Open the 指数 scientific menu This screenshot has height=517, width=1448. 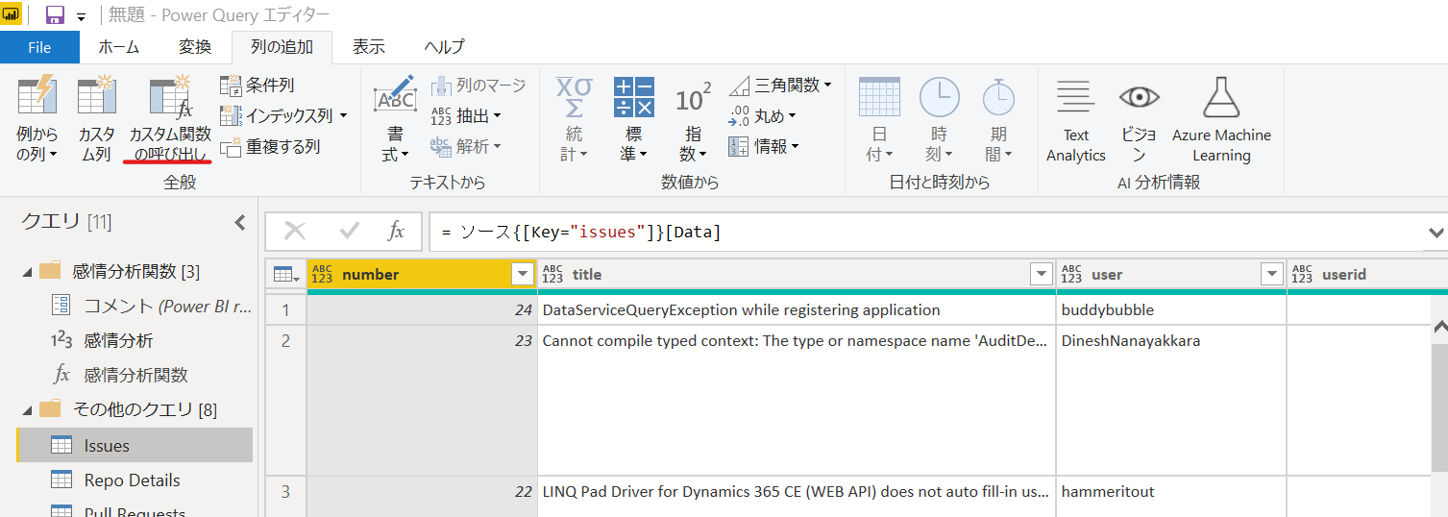(693, 119)
